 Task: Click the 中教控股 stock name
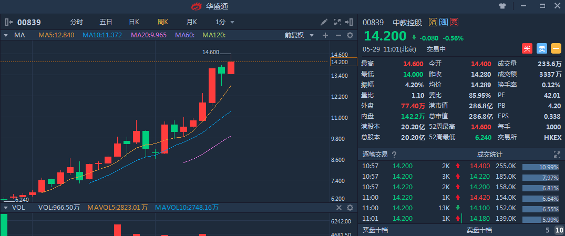(x=407, y=23)
